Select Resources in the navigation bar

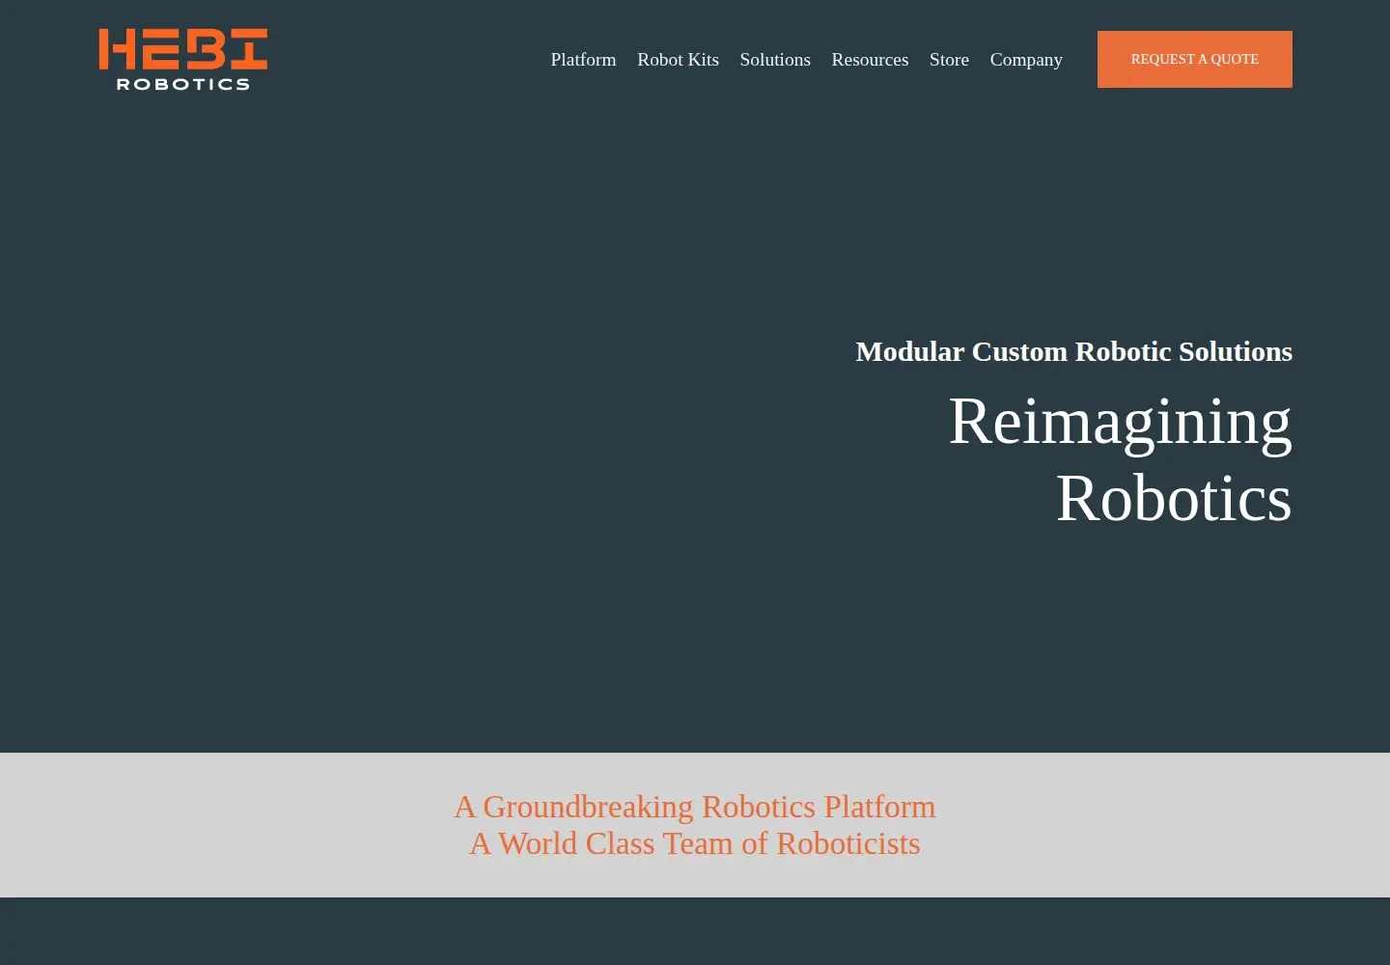(870, 60)
